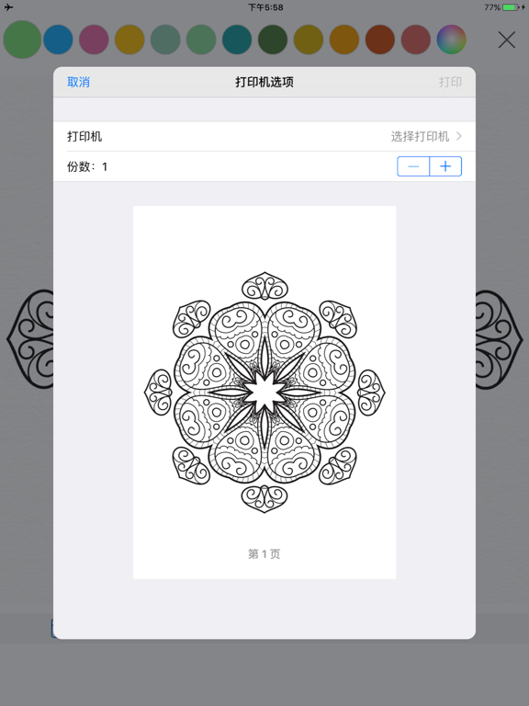Pick the orange color swatch
The image size is (529, 706).
(344, 40)
